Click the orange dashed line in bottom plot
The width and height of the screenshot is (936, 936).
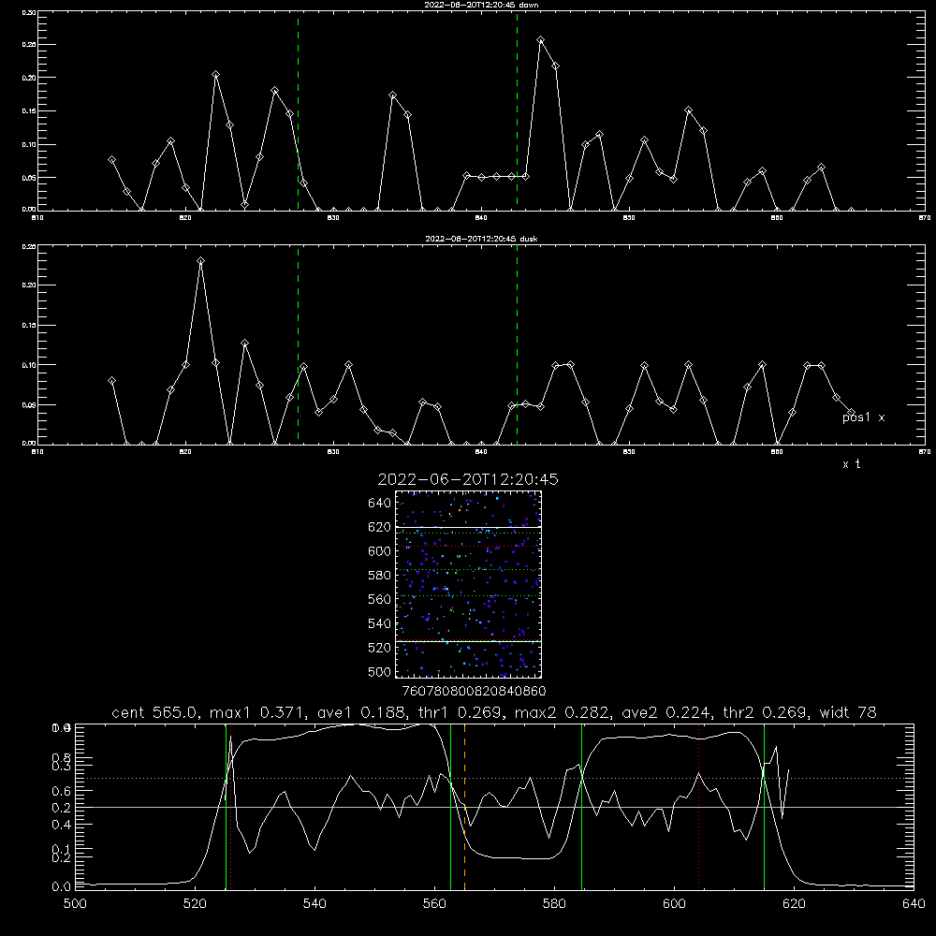click(464, 807)
